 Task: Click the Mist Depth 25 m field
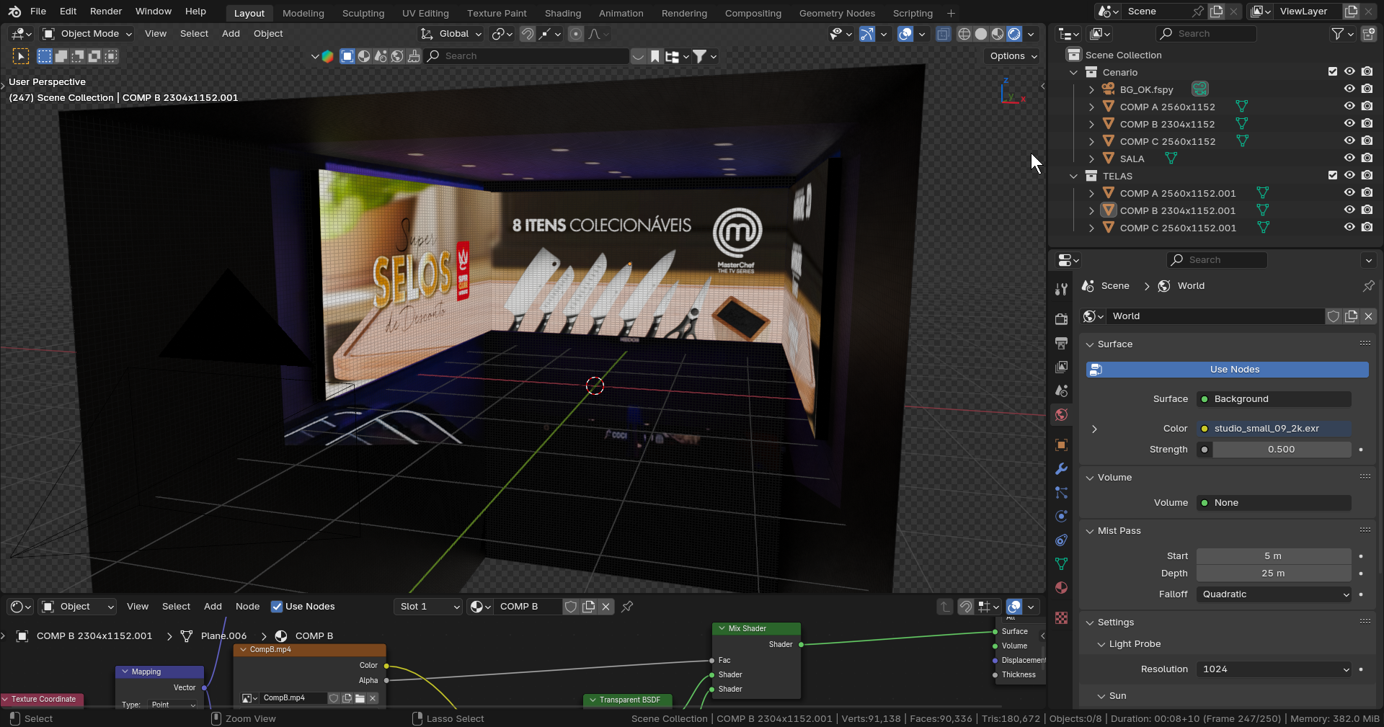coord(1274,574)
